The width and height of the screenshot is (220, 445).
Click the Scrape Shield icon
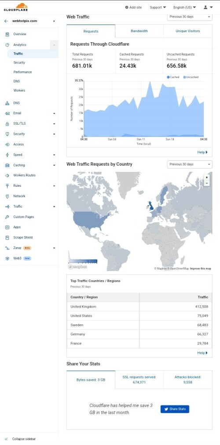[7, 237]
